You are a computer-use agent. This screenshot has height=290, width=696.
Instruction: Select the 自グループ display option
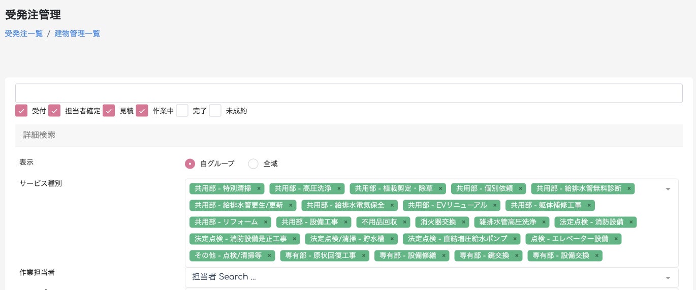[x=190, y=164]
